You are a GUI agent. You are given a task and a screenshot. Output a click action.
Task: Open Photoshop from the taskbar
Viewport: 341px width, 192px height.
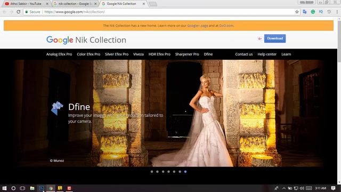click(x=42, y=188)
